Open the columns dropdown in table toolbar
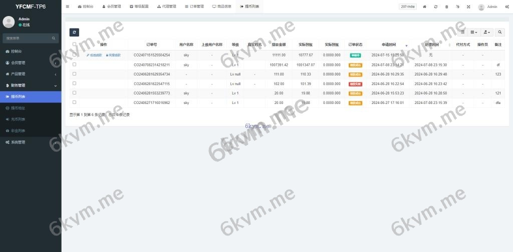513x252 pixels. pyautogui.click(x=474, y=32)
